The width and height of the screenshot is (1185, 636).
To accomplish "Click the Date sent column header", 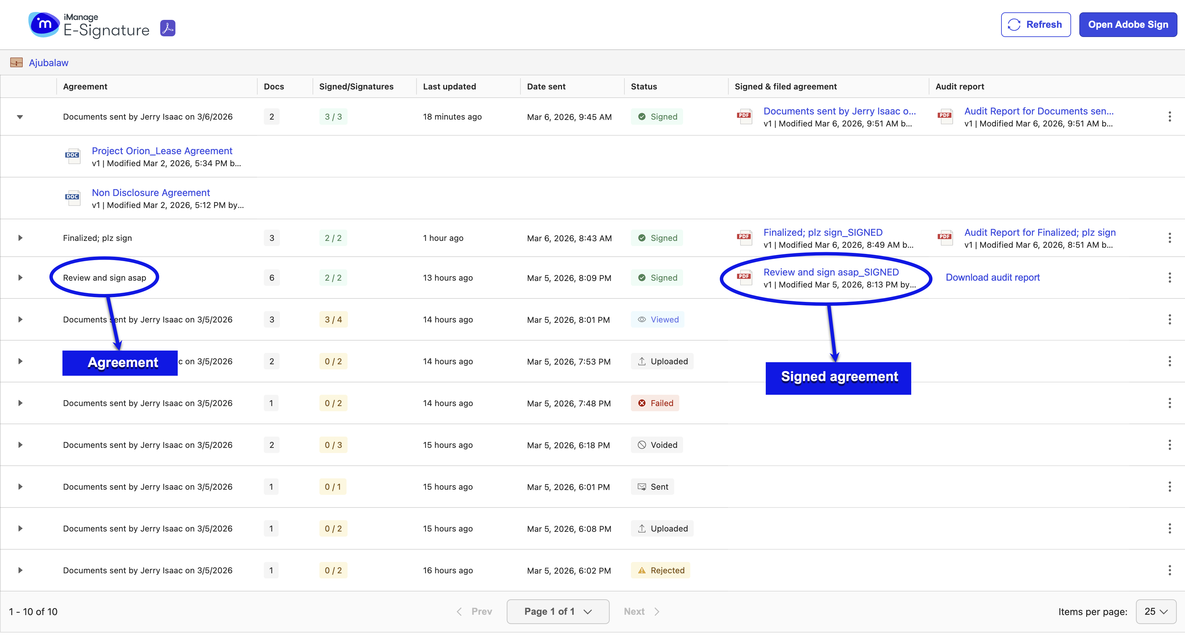I will (546, 86).
